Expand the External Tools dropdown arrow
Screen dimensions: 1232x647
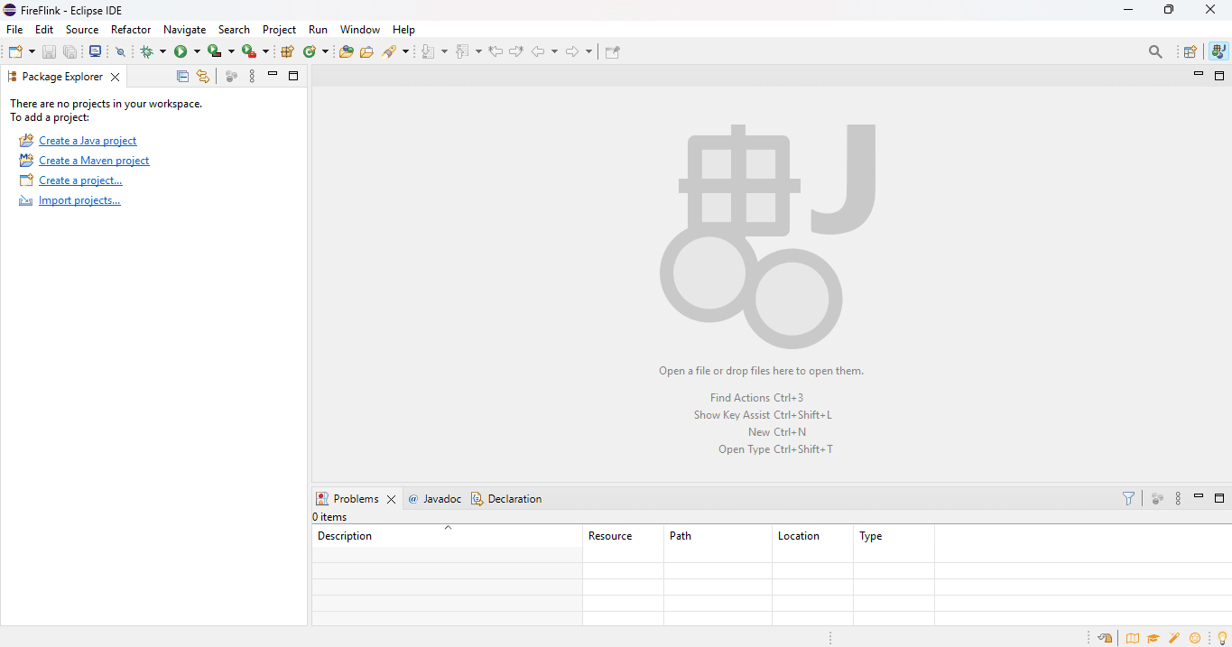point(265,51)
